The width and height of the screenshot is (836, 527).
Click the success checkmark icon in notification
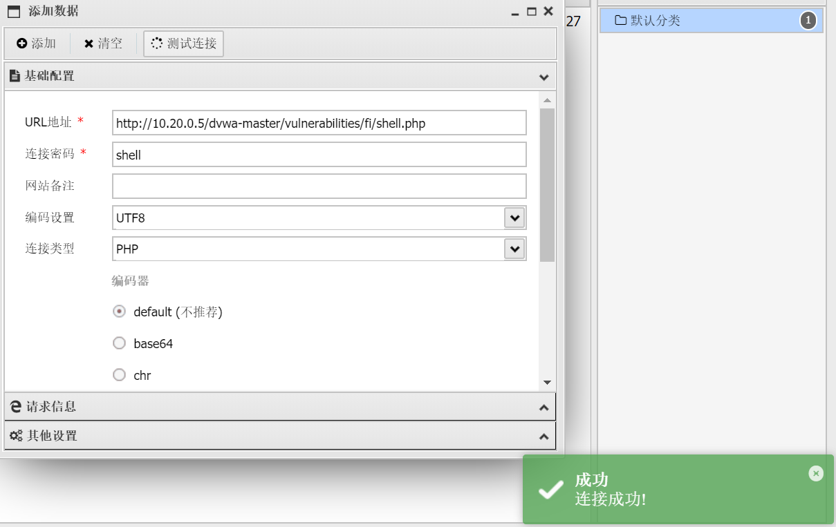tap(551, 490)
